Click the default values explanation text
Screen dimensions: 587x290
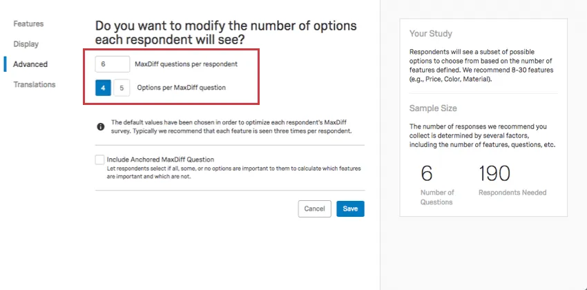pos(233,126)
